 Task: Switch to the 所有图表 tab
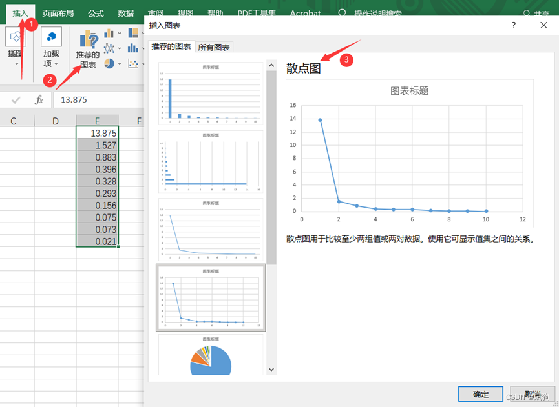point(214,46)
